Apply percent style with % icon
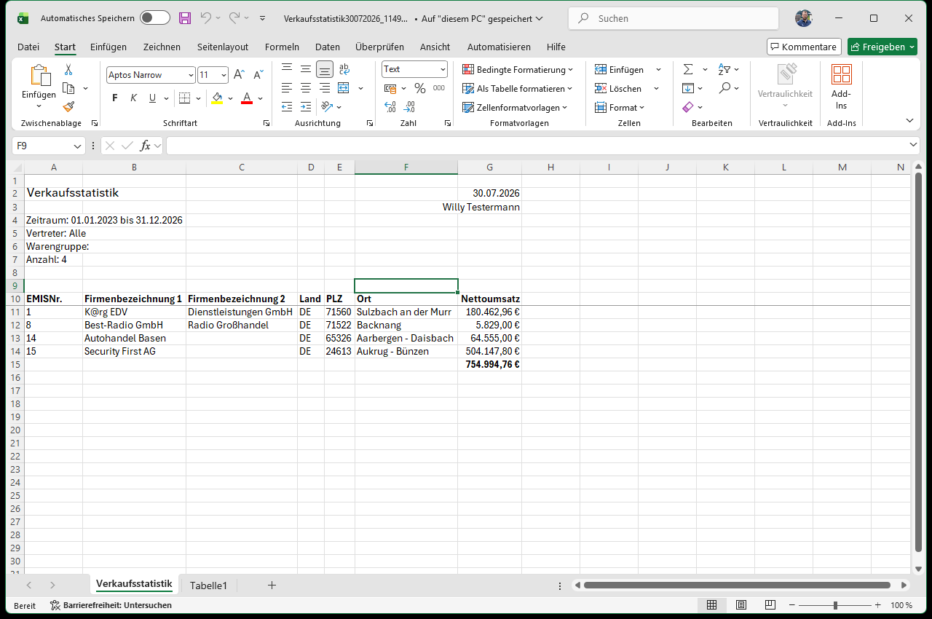The height and width of the screenshot is (619, 932). tap(420, 88)
